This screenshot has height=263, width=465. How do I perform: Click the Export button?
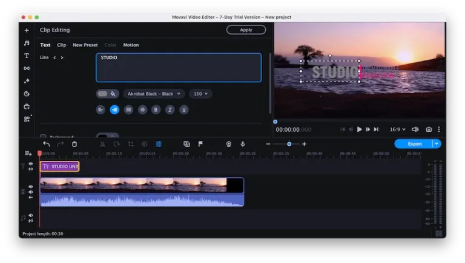point(414,144)
